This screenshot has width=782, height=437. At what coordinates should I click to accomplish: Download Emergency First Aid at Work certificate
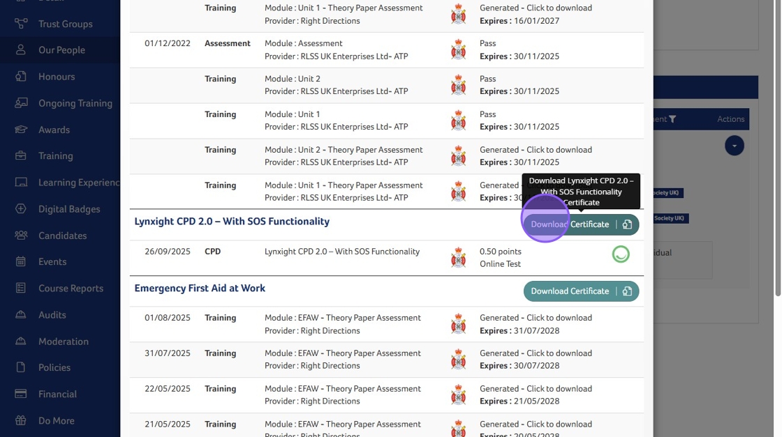581,291
